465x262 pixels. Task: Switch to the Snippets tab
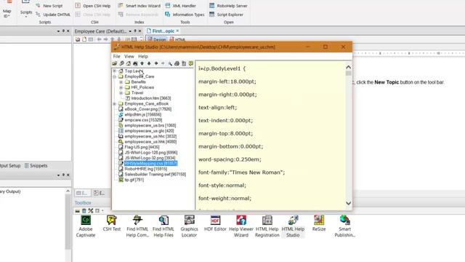coord(36,166)
